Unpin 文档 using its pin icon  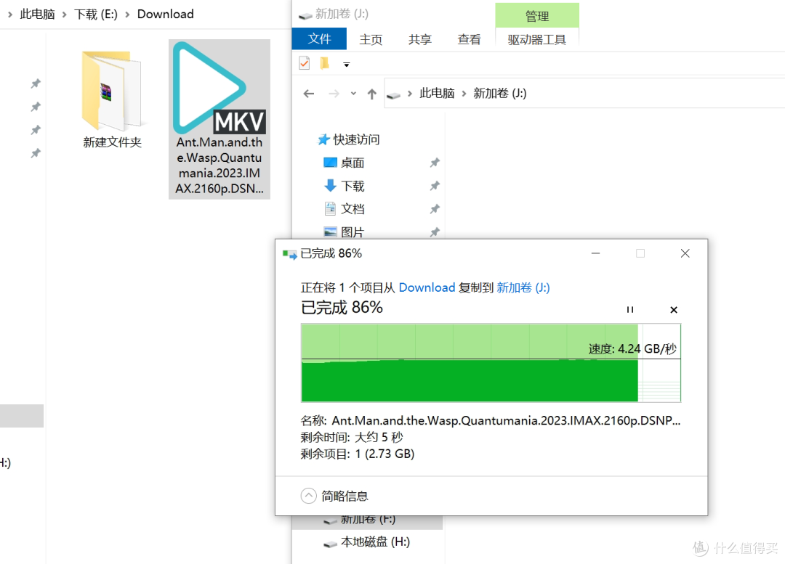point(435,209)
